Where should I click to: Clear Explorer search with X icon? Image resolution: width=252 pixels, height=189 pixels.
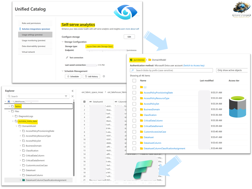coord(72,96)
